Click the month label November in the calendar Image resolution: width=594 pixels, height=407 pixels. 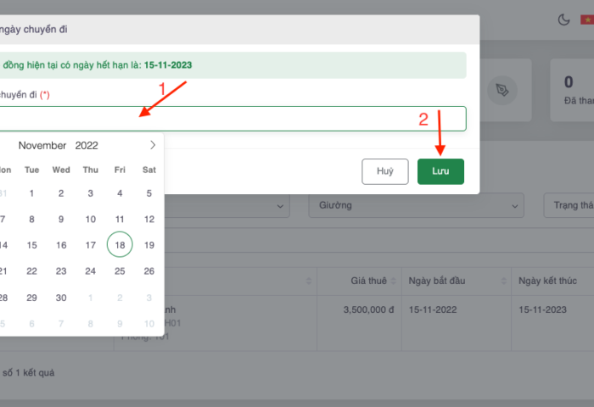click(x=42, y=145)
